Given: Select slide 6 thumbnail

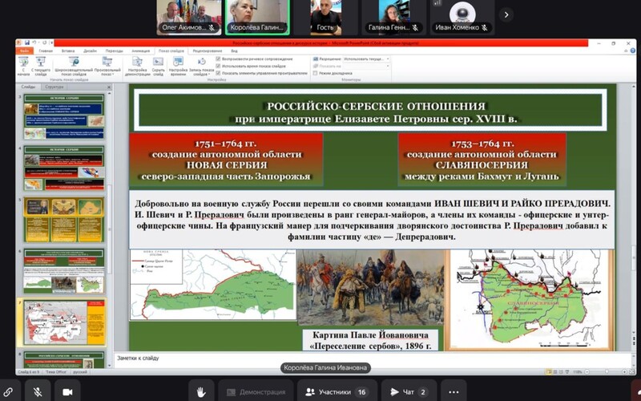Looking at the screenshot, I should (x=64, y=271).
